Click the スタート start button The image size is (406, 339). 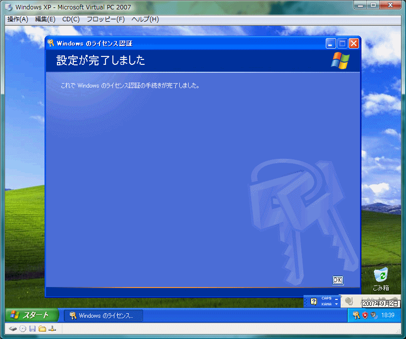32,315
